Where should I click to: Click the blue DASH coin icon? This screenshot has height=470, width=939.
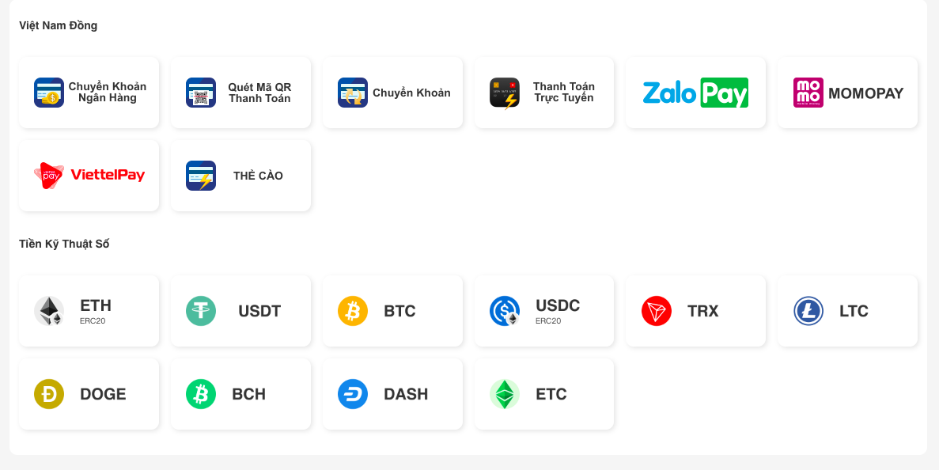click(353, 394)
